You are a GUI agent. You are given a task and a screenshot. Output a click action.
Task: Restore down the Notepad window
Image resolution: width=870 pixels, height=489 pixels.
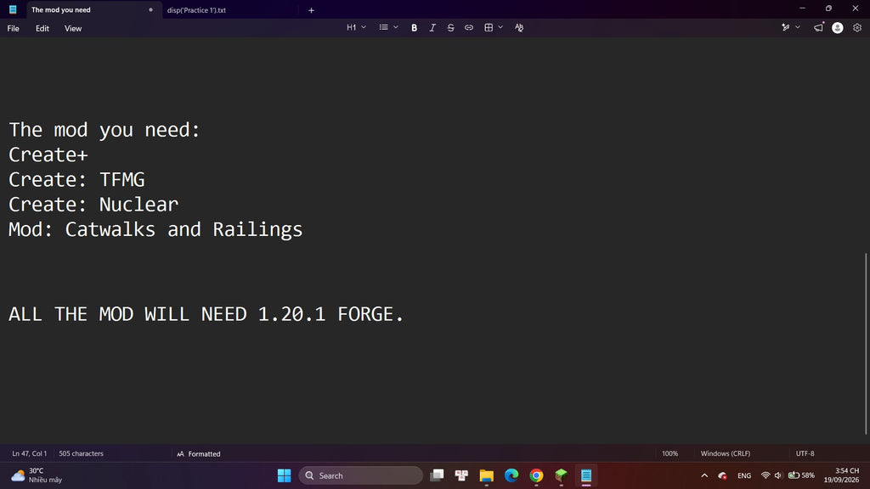pyautogui.click(x=828, y=8)
